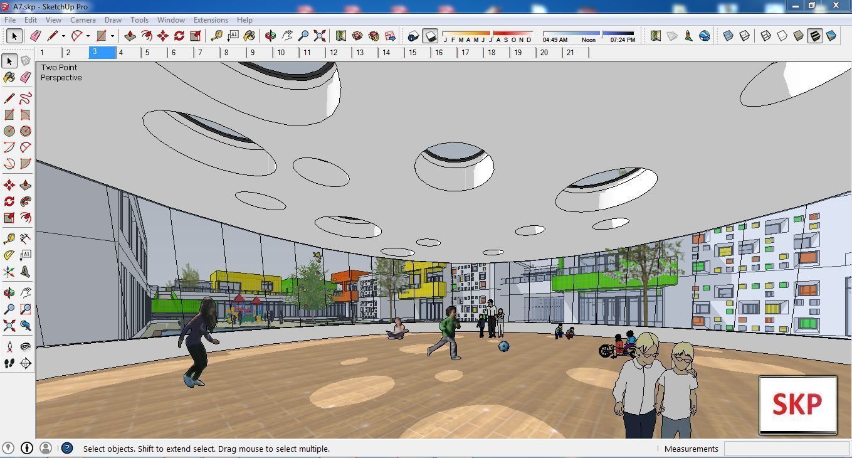Switch to Shaded face style
The image size is (852, 458).
coord(799,36)
